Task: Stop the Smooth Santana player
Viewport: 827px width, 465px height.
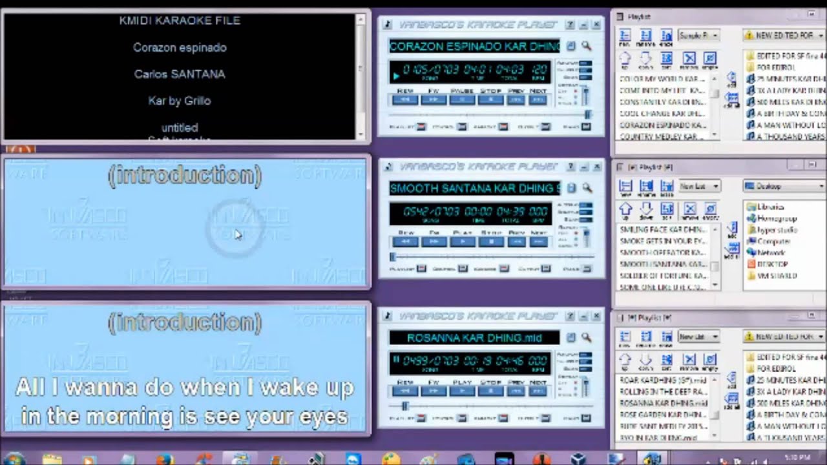Action: pos(491,242)
